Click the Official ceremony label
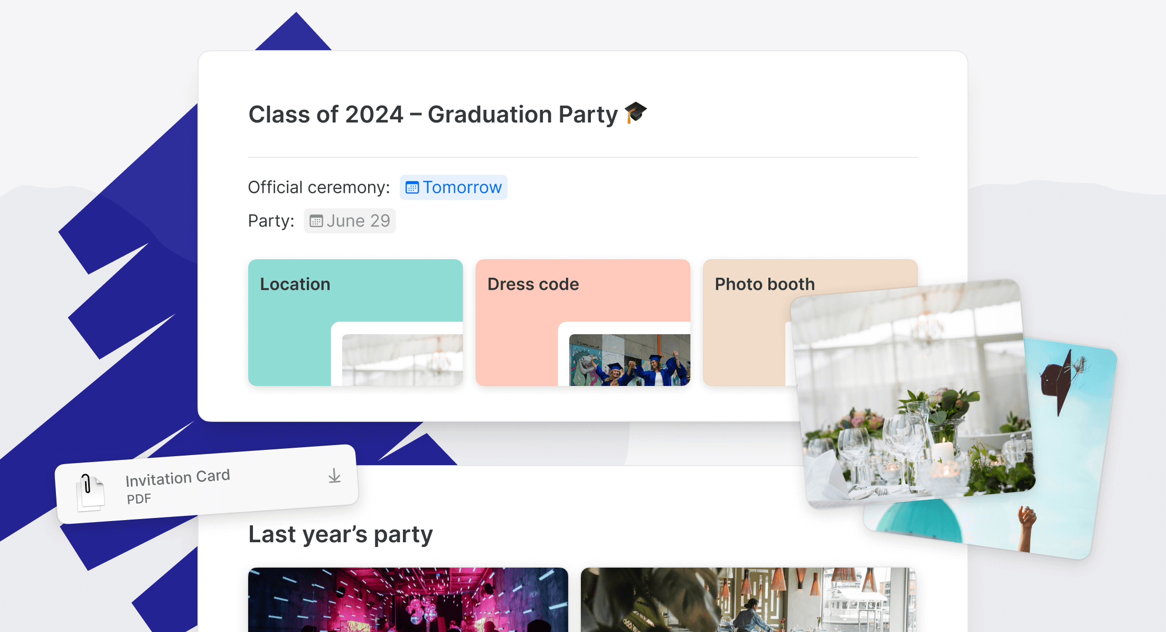 319,187
